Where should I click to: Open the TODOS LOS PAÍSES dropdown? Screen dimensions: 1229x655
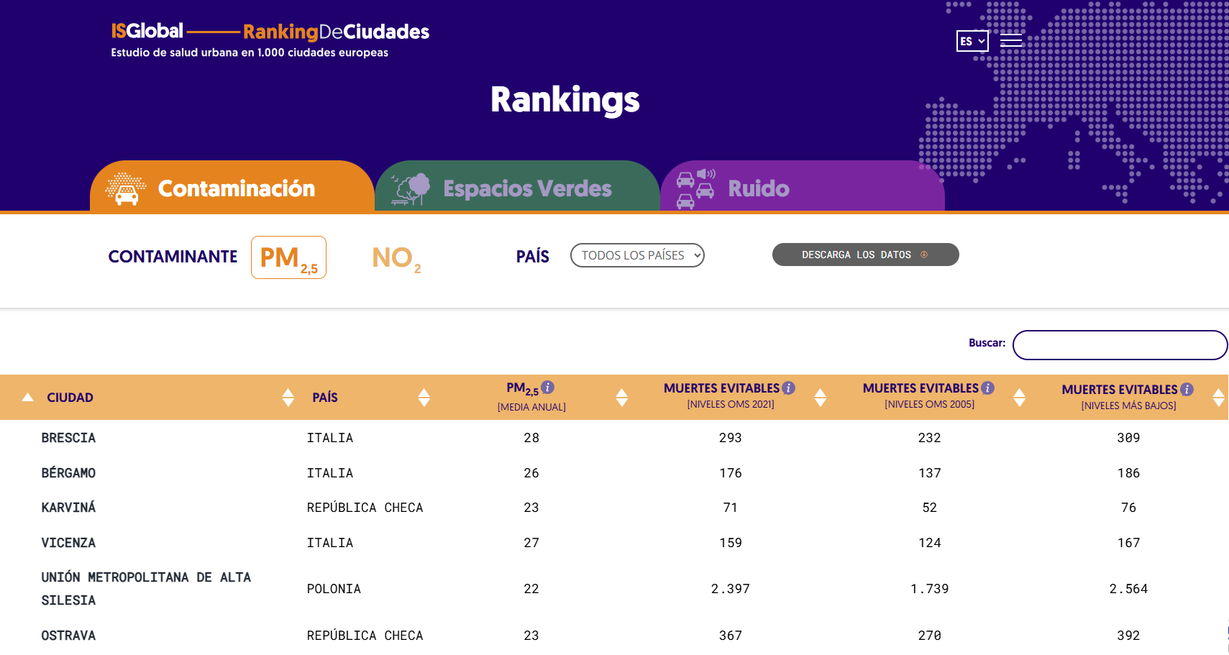click(x=636, y=255)
